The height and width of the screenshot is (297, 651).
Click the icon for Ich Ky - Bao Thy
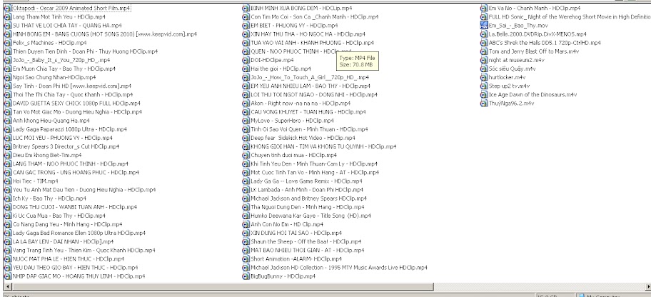pyautogui.click(x=7, y=198)
